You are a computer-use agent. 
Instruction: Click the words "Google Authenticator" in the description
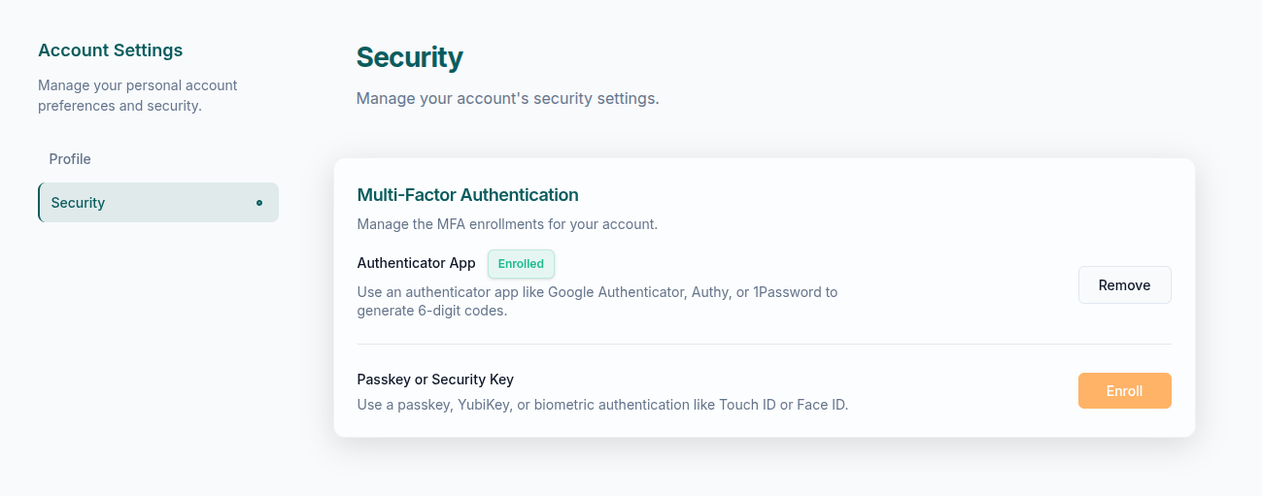point(616,292)
